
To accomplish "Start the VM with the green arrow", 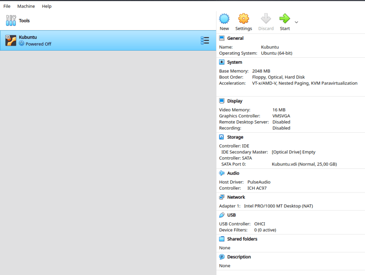I will point(285,19).
